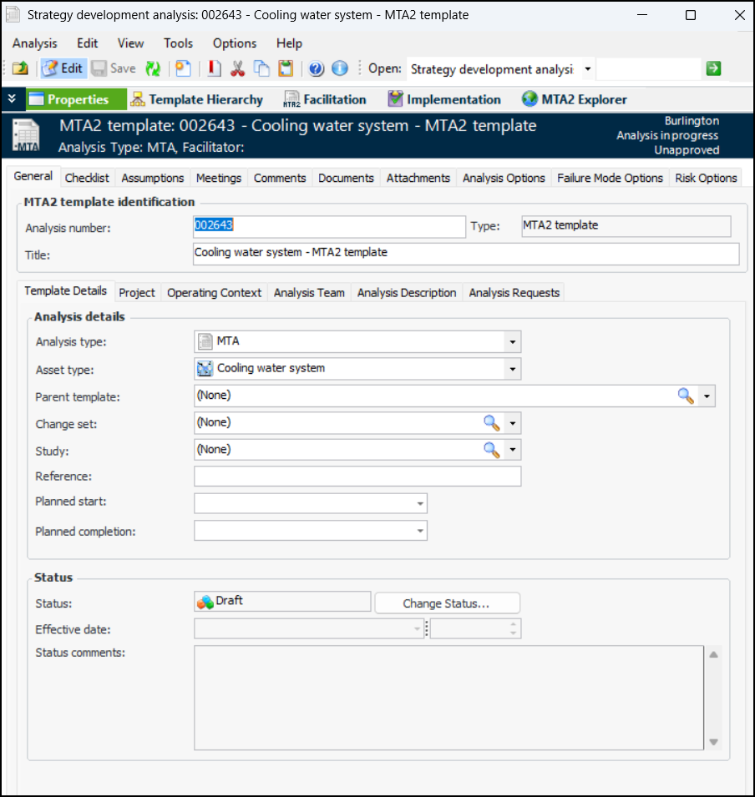Viewport: 755px width, 797px height.
Task: Expand the Asset type dropdown
Action: (512, 369)
